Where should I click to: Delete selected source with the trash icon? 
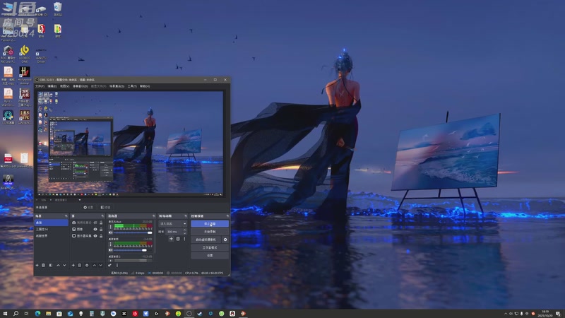[80, 266]
